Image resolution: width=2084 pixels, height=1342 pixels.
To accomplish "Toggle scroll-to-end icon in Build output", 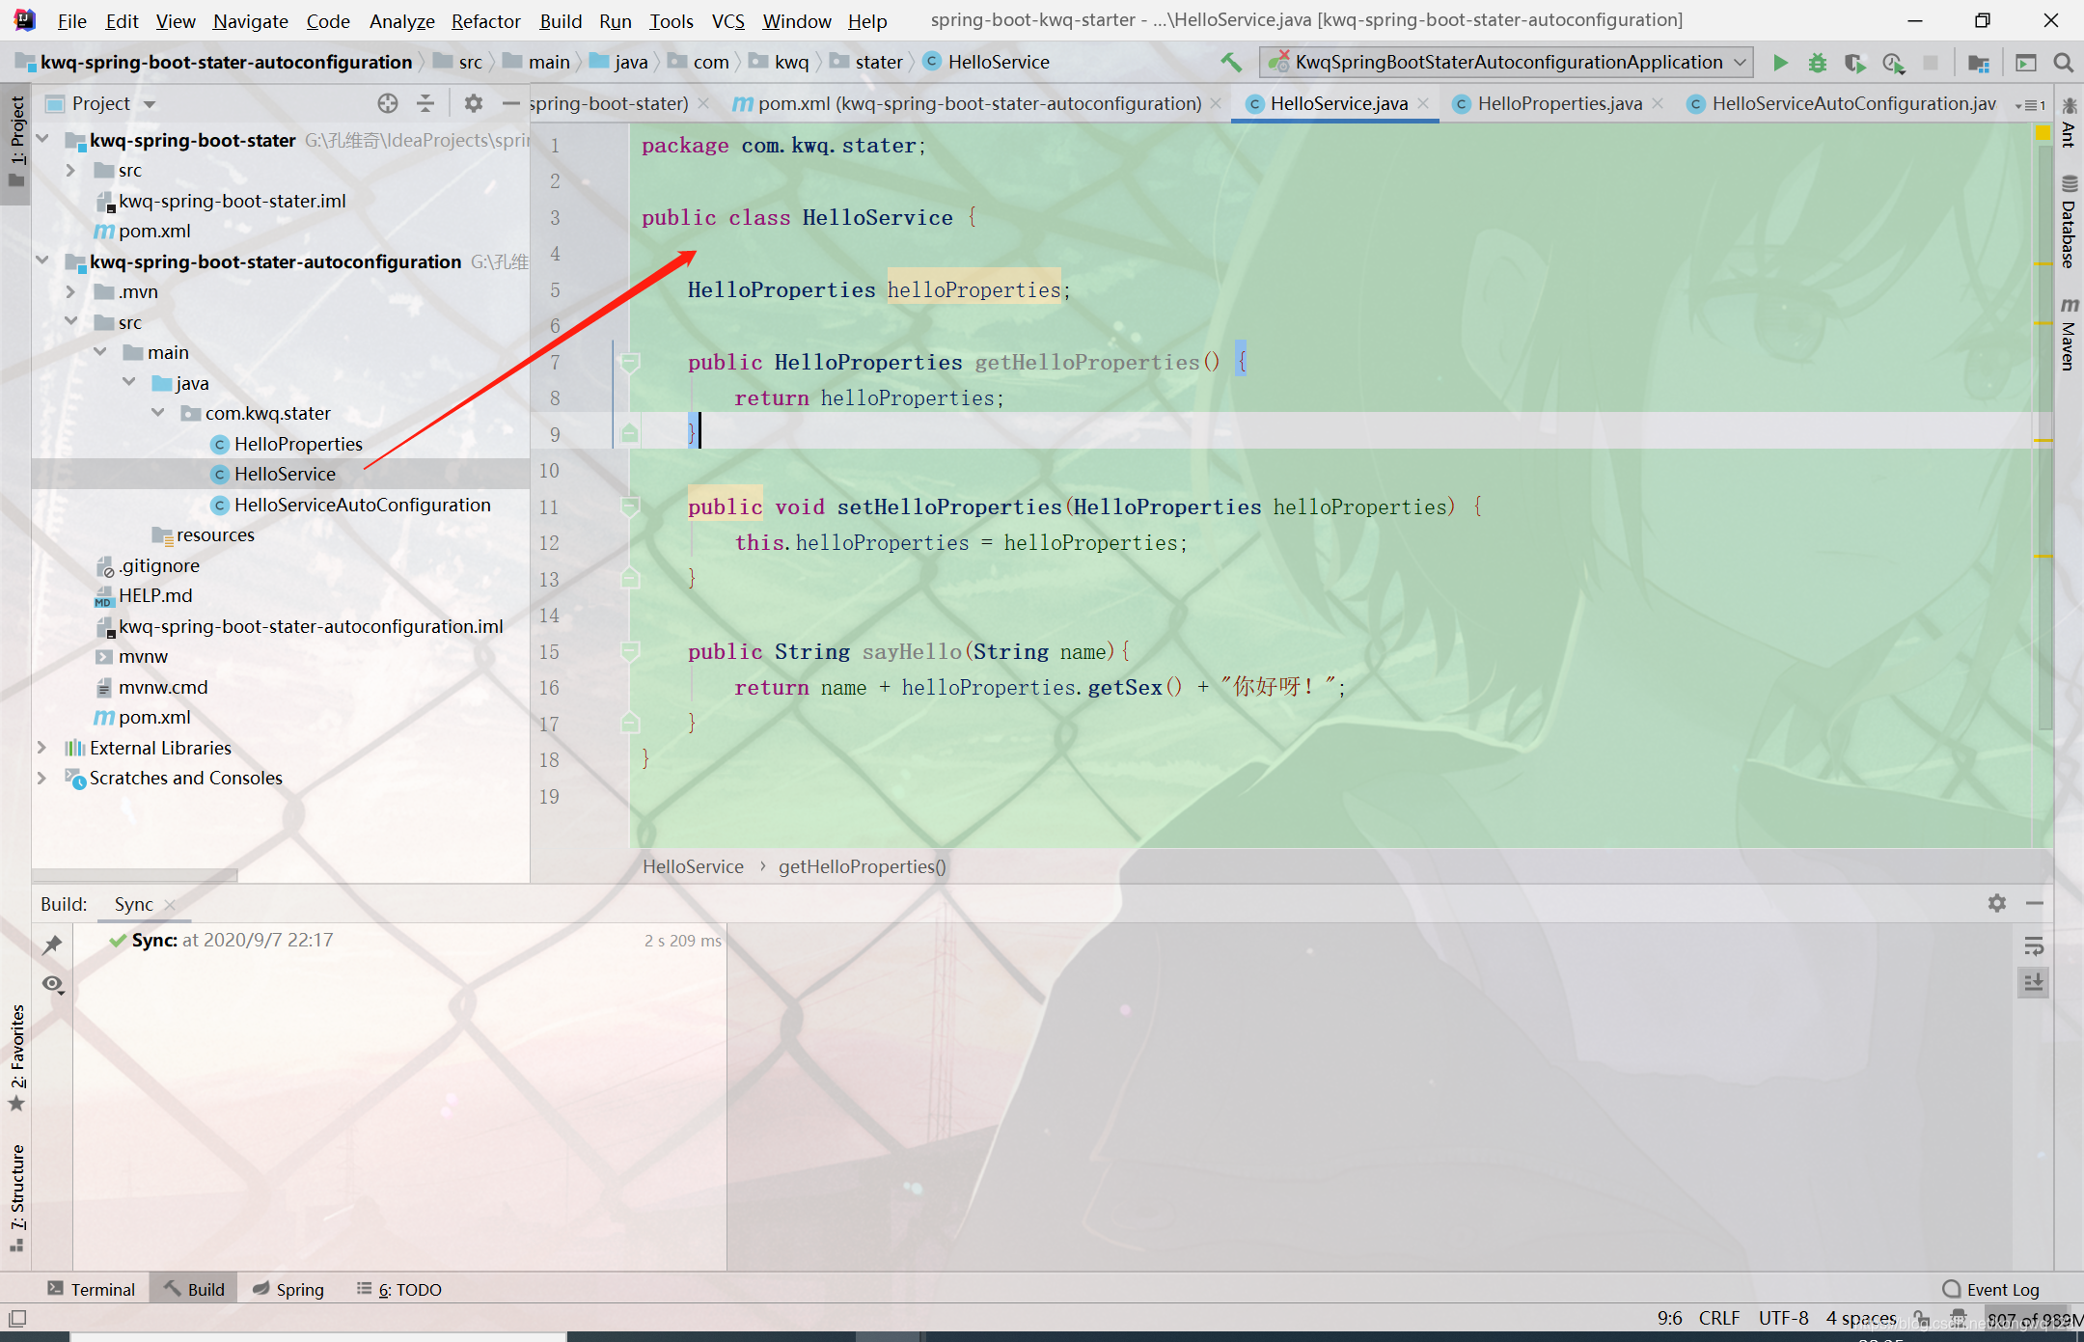I will pos(2033,983).
